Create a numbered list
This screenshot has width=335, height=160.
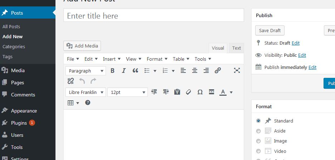(x=165, y=71)
